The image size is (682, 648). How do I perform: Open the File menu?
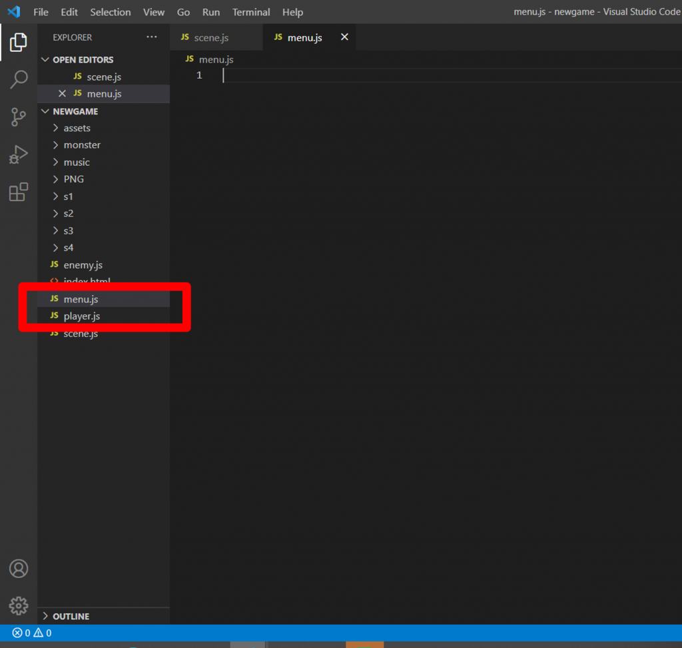click(x=41, y=12)
